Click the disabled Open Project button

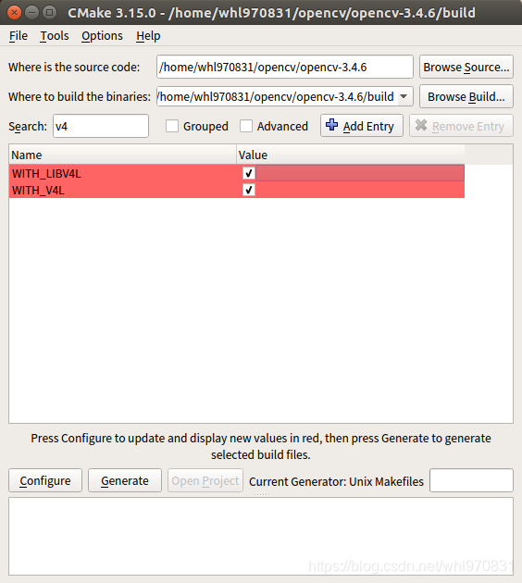pos(205,481)
